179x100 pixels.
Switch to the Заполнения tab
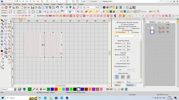coord(121,32)
